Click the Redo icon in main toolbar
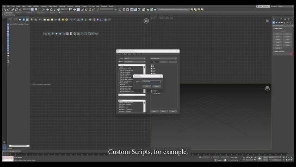 pos(8,9)
